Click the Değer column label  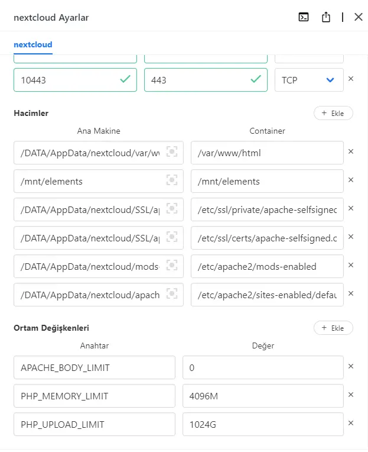(x=263, y=346)
